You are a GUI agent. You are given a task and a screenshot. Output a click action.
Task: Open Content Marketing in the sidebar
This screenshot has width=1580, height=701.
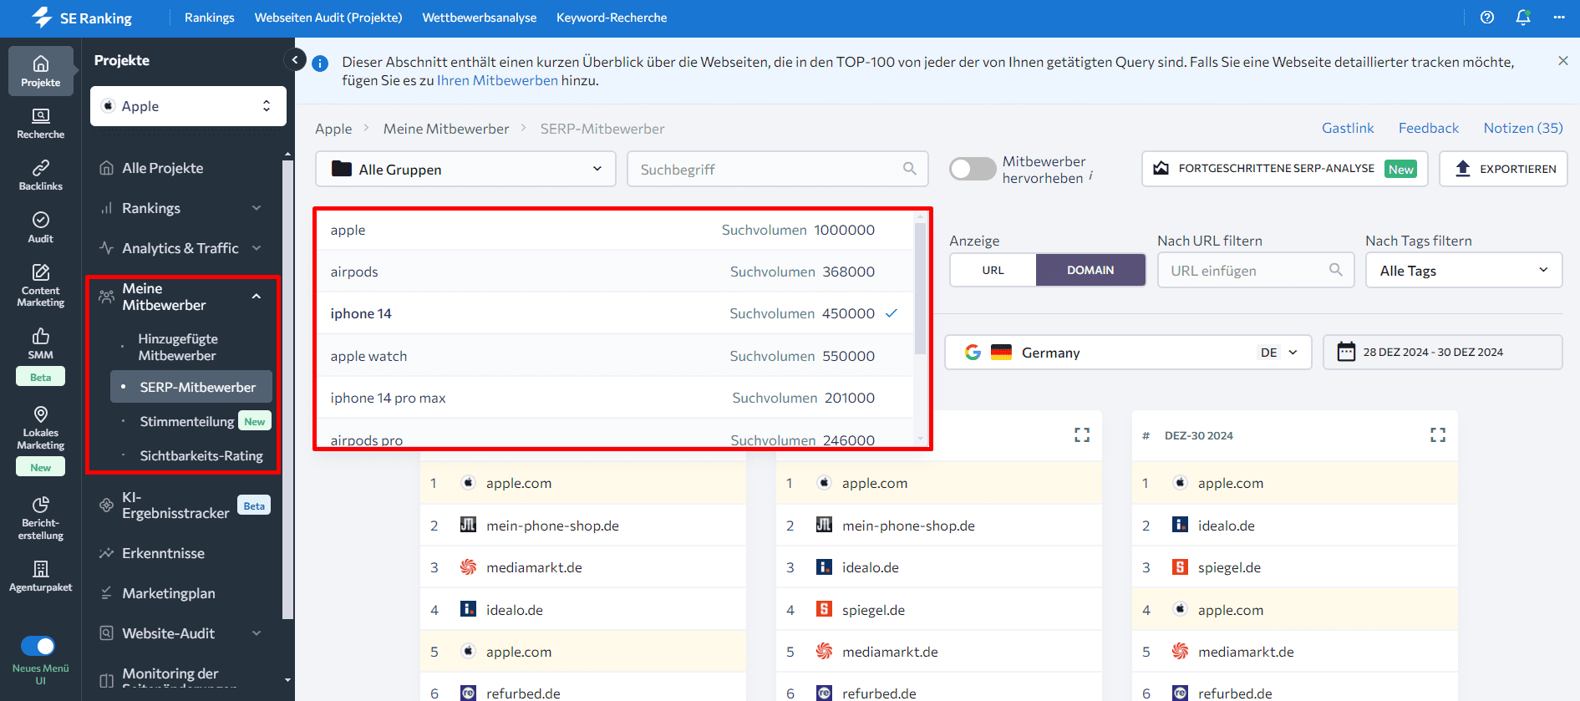[x=40, y=285]
